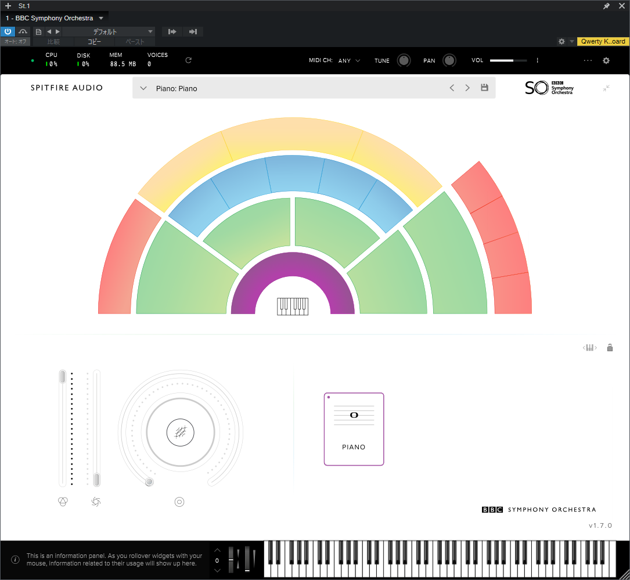Select the St.1 tab
This screenshot has height=580, width=630.
pyautogui.click(x=24, y=6)
